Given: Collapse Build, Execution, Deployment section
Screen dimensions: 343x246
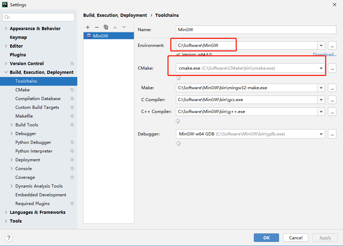Looking at the screenshot, I should (6, 72).
